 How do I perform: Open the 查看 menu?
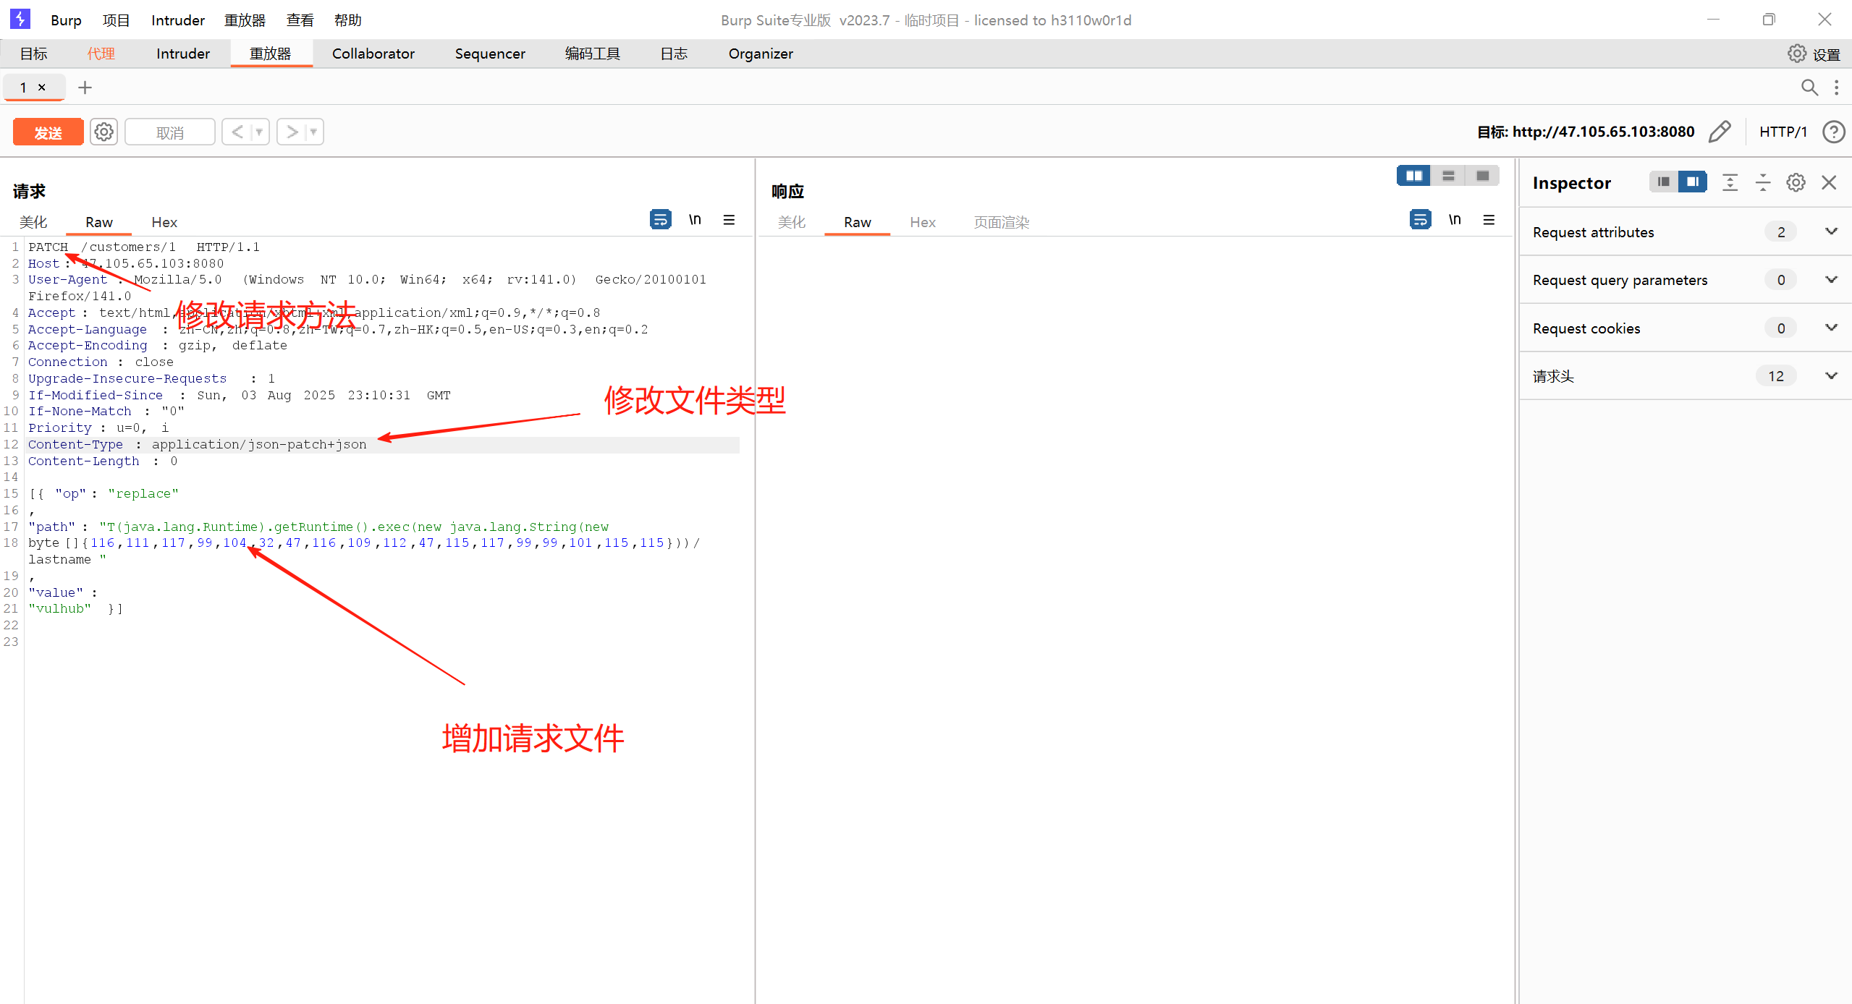point(300,20)
